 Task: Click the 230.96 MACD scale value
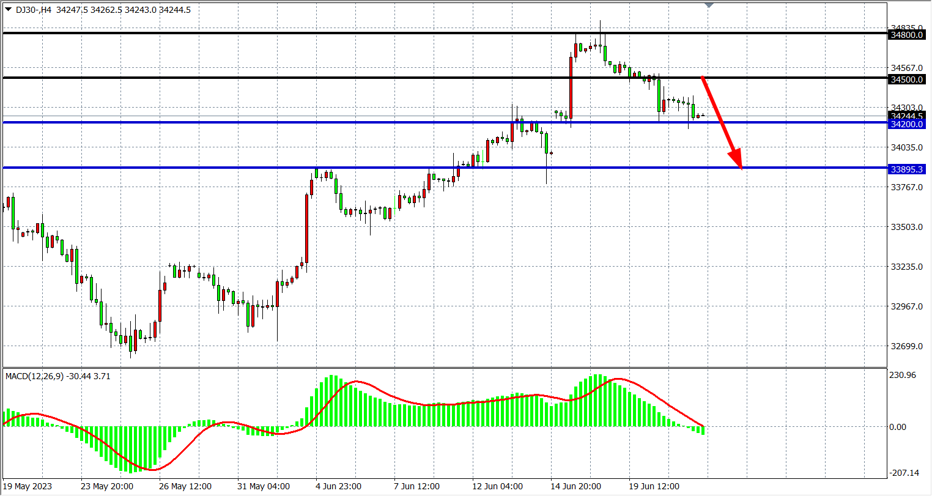903,375
